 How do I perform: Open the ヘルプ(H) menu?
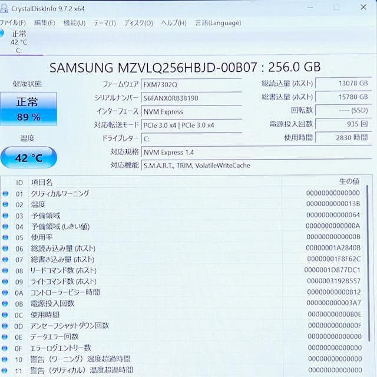(174, 23)
